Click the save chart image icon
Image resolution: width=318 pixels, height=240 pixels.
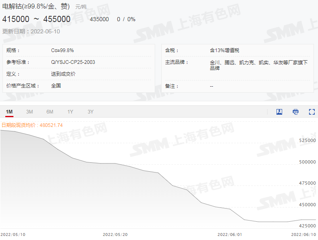279,112
